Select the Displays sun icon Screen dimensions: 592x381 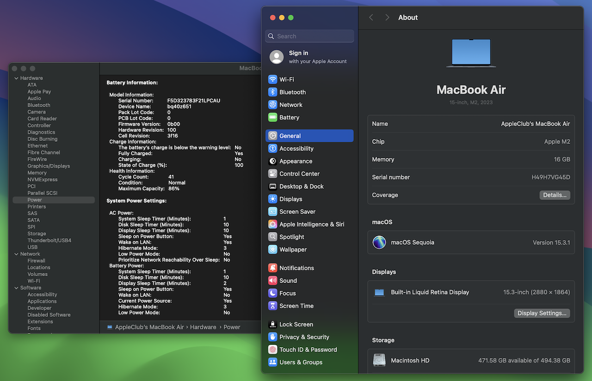click(273, 199)
